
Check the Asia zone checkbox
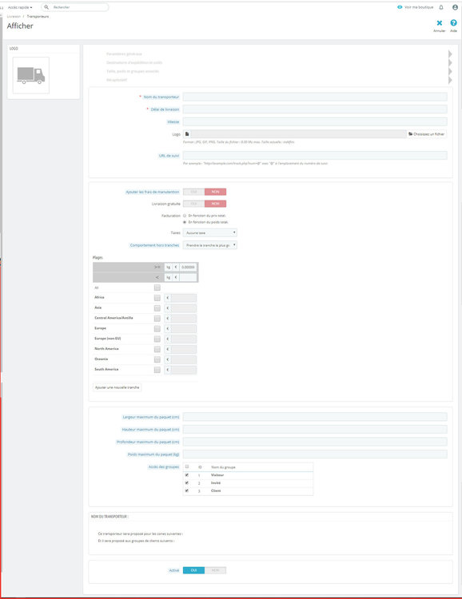pos(157,308)
